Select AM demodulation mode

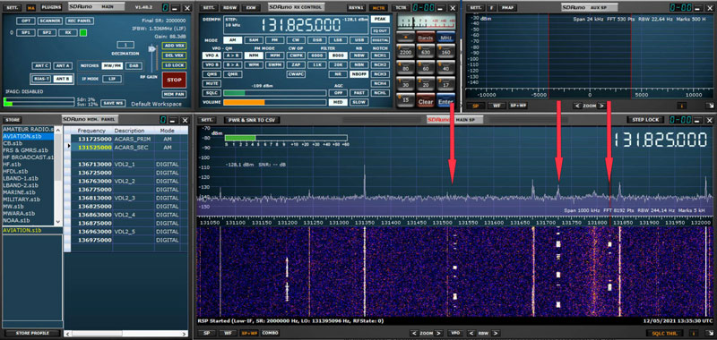click(x=233, y=40)
